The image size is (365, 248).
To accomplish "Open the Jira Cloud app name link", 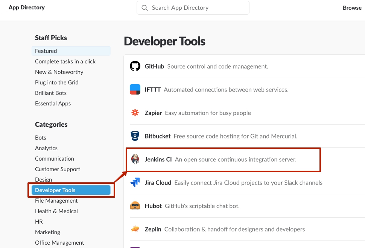I will [158, 183].
